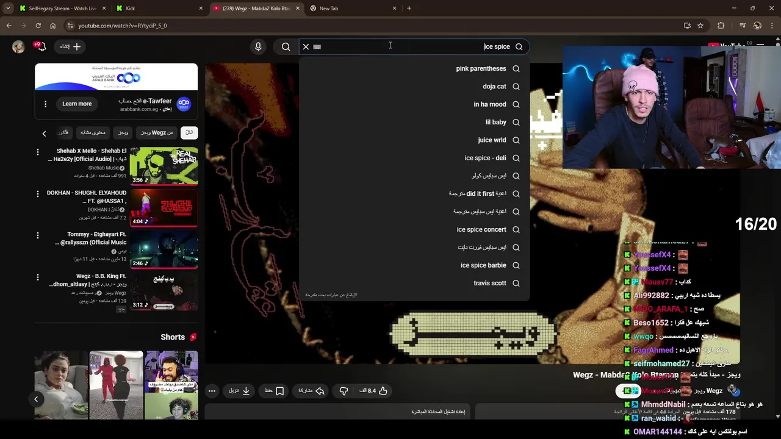Open the tab search dropdown arrow

point(8,9)
